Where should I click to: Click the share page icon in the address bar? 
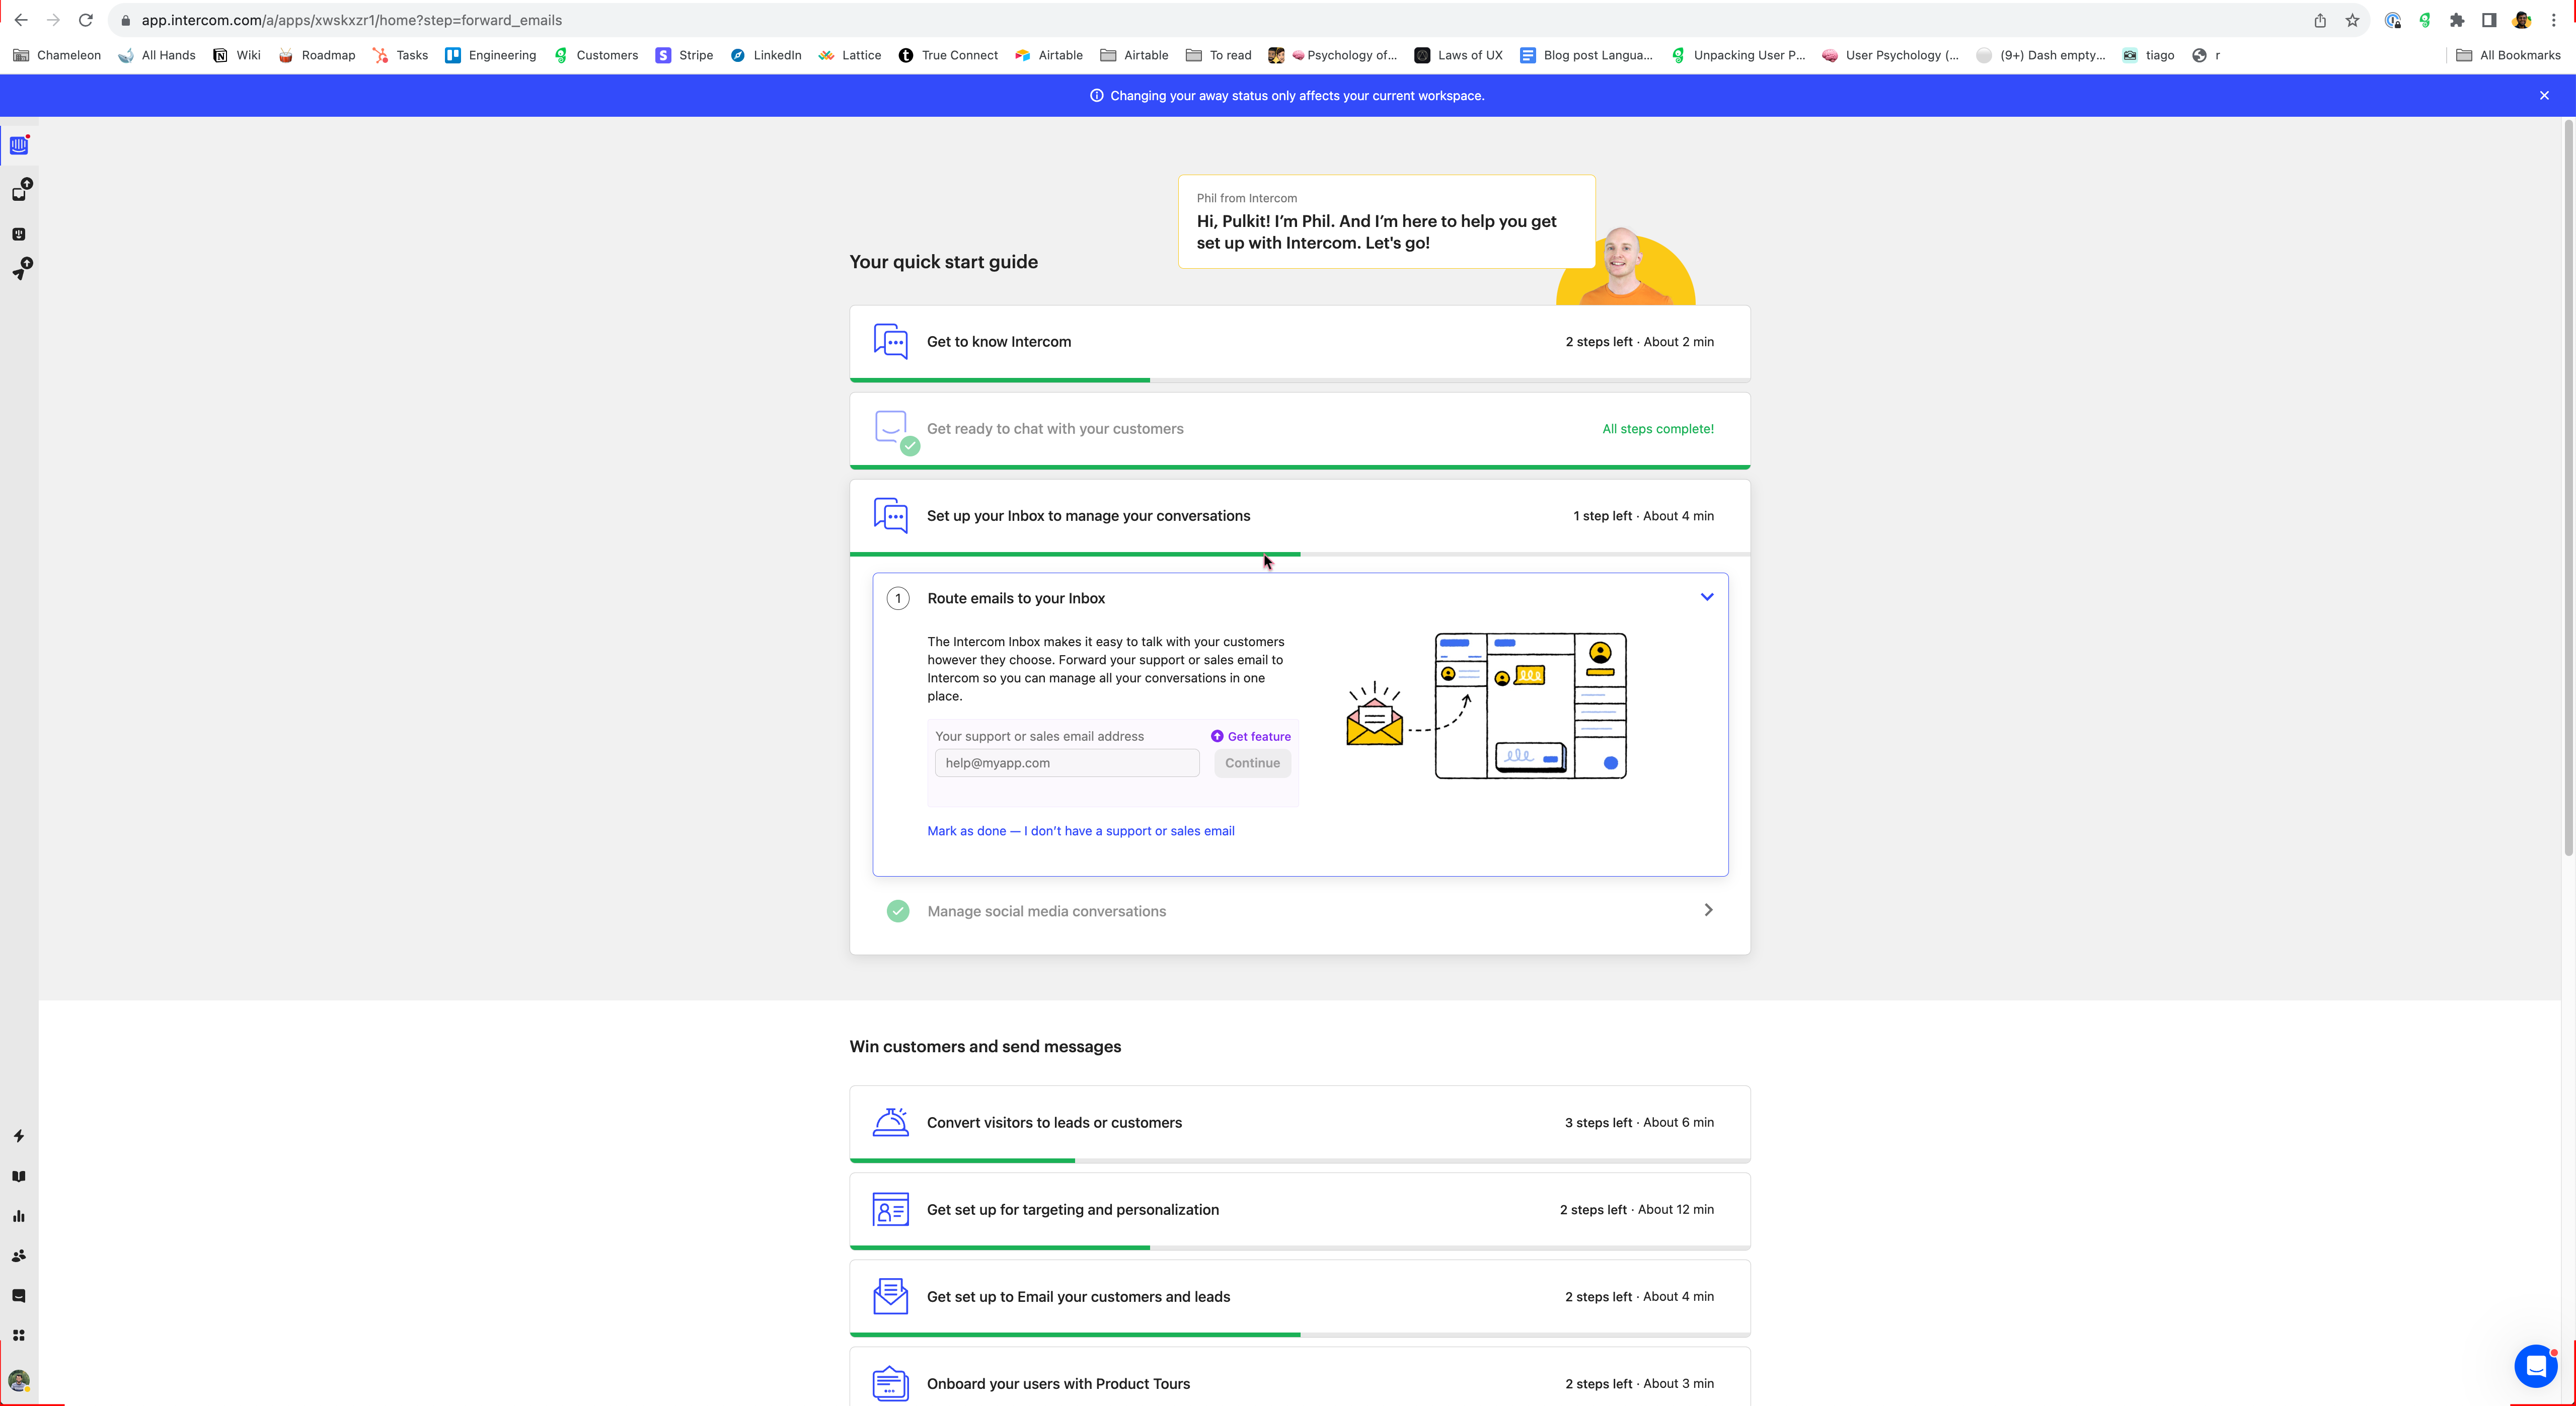pos(2320,20)
